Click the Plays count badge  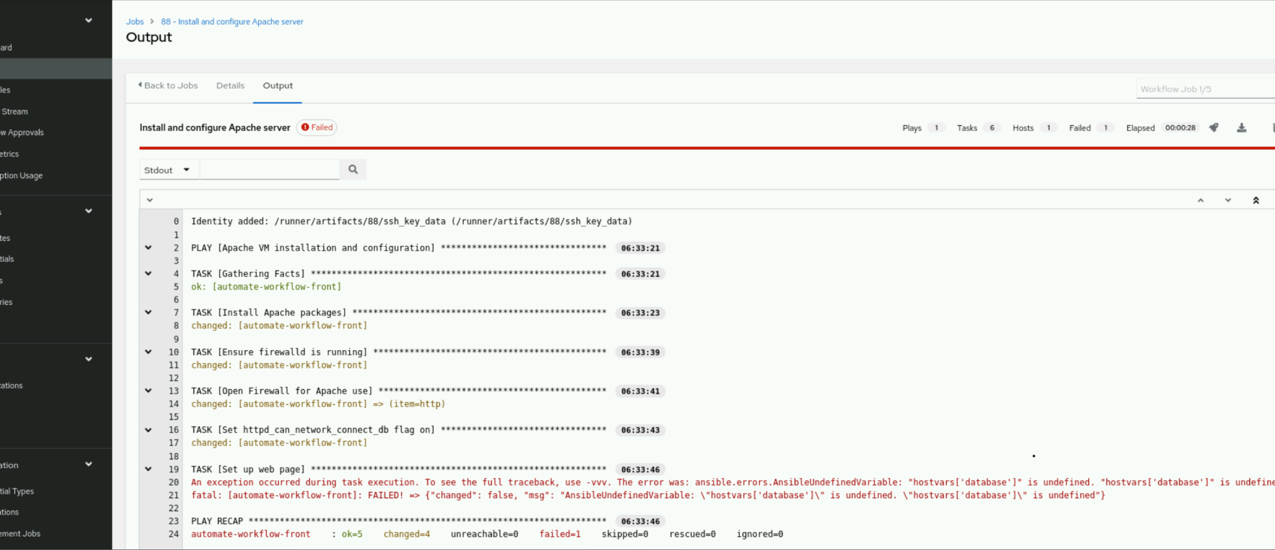point(936,128)
